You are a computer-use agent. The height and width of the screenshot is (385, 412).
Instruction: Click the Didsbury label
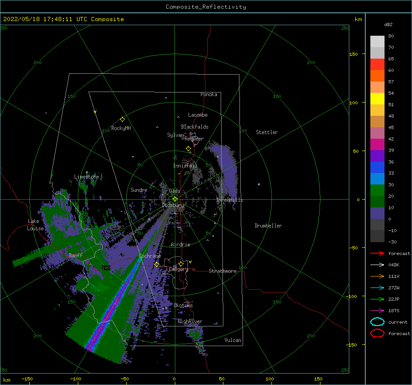coord(173,205)
